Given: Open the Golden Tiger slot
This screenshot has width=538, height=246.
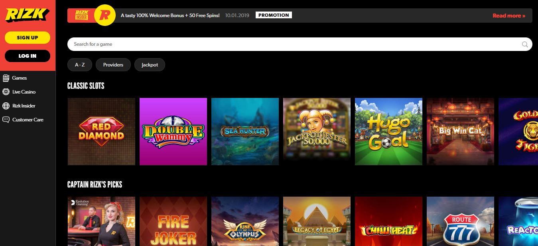Looking at the screenshot, I should click(x=518, y=131).
